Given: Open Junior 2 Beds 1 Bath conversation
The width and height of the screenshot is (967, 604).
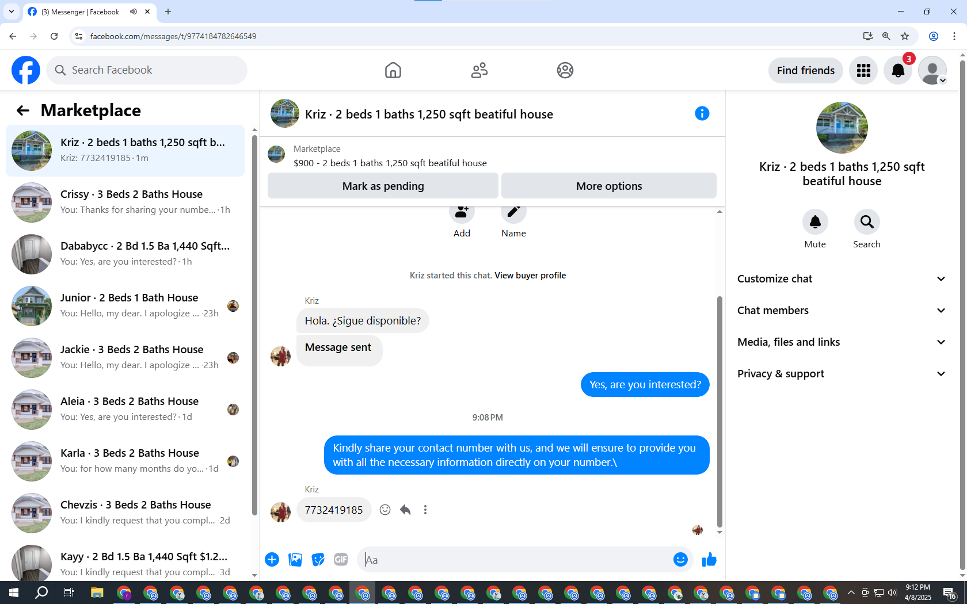Looking at the screenshot, I should click(125, 306).
